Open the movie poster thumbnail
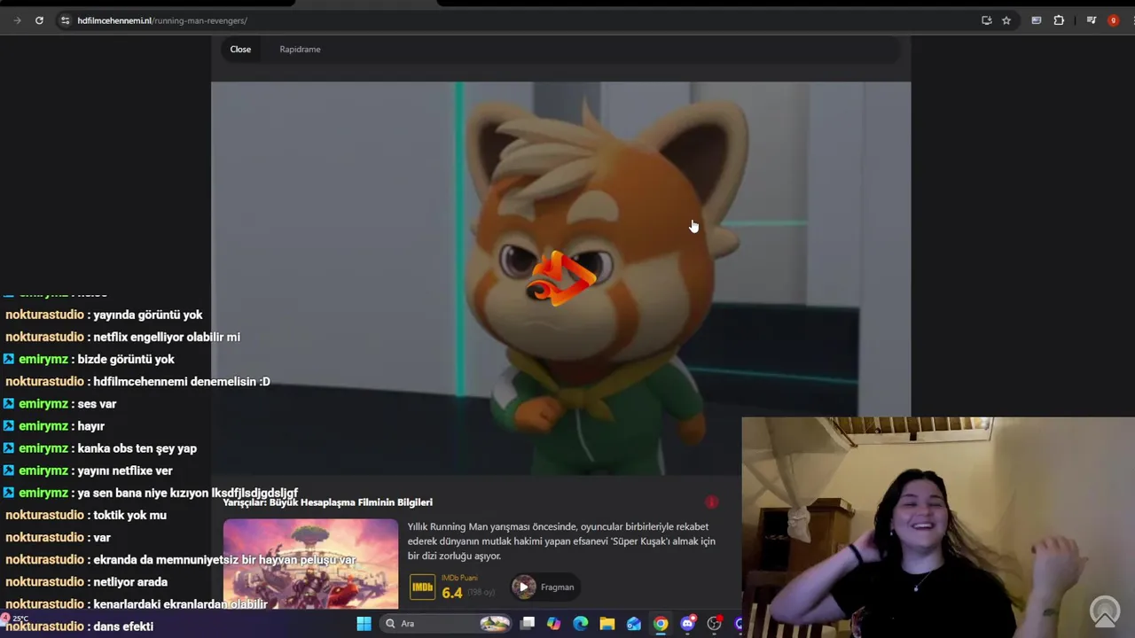The image size is (1135, 638). tap(310, 564)
